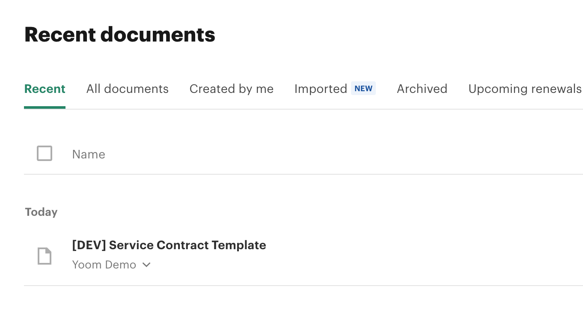View the Archived tab

click(422, 89)
